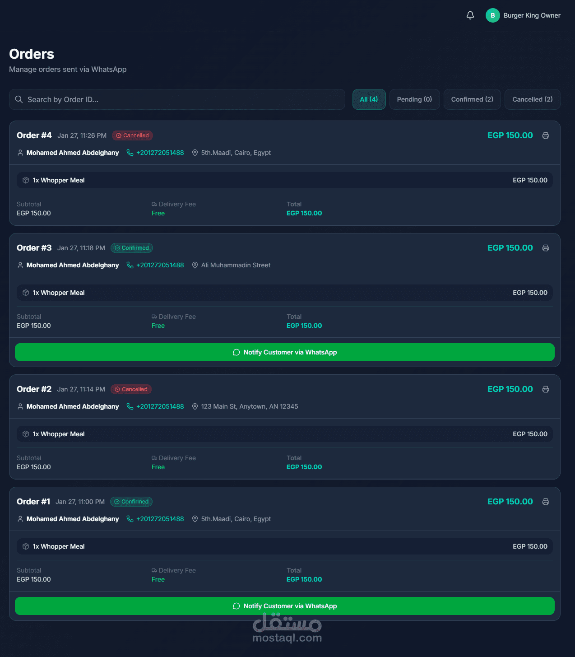The height and width of the screenshot is (657, 575).
Task: Click timestamp Jan 27, 11:26 PM
Action: point(82,135)
